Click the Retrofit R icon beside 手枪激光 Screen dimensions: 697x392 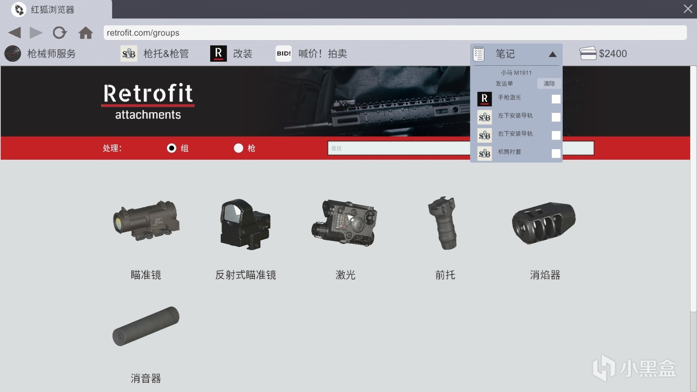[x=484, y=99]
